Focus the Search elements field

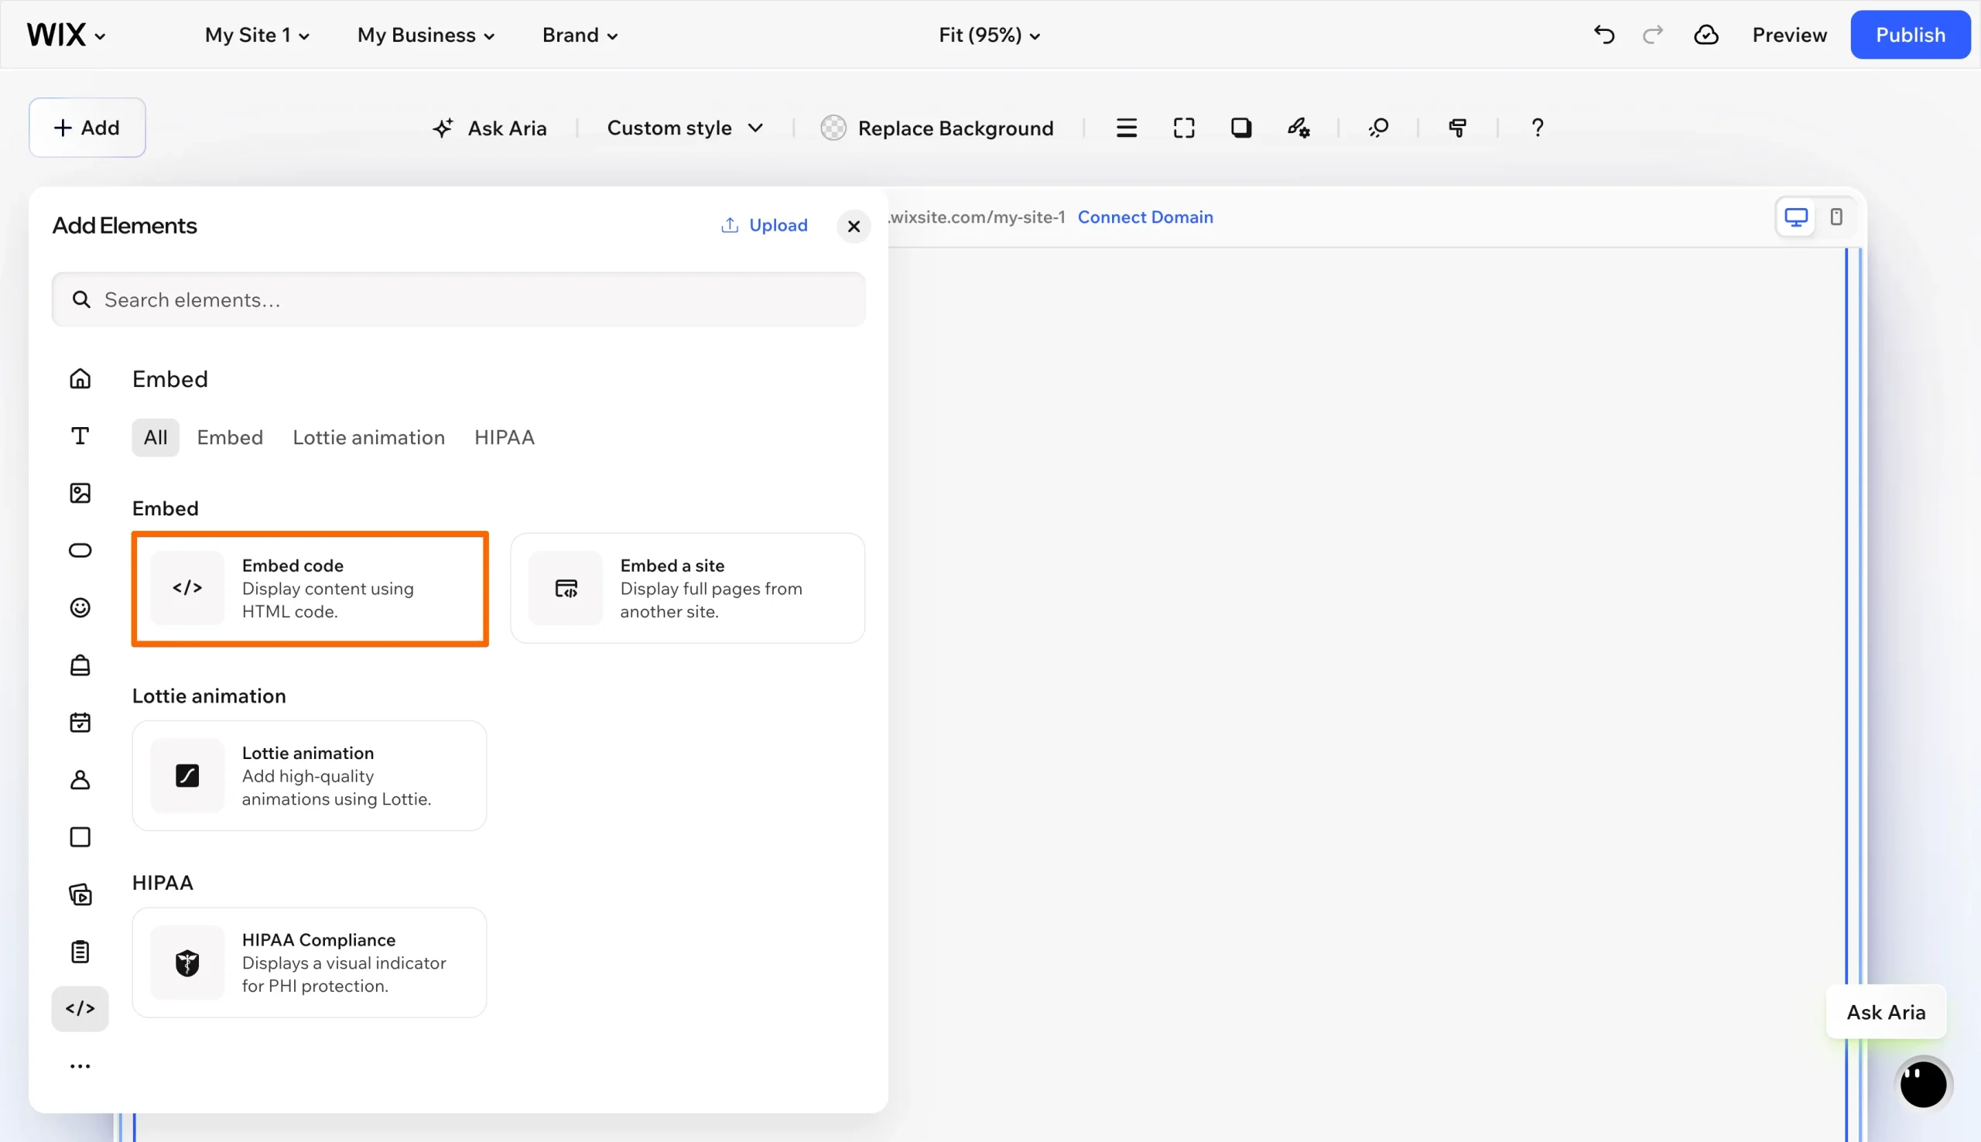pos(458,299)
